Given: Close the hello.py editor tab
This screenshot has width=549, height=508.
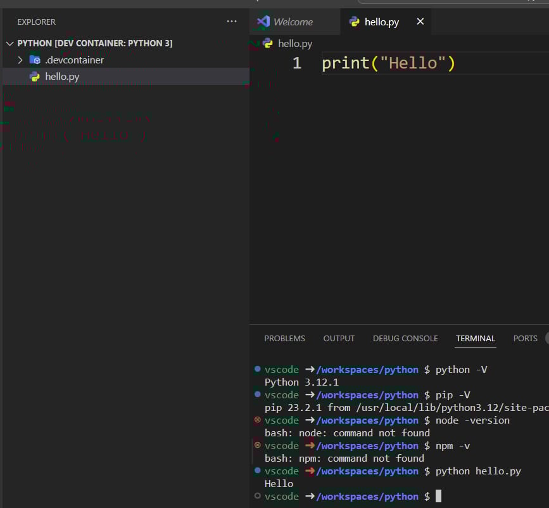Looking at the screenshot, I should pyautogui.click(x=420, y=22).
